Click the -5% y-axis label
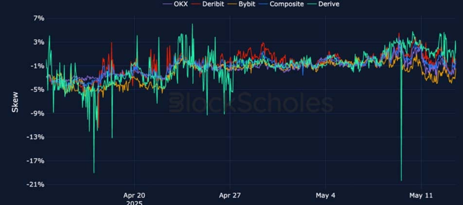 tap(37, 90)
